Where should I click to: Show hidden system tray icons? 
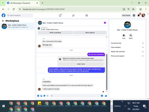(125, 106)
